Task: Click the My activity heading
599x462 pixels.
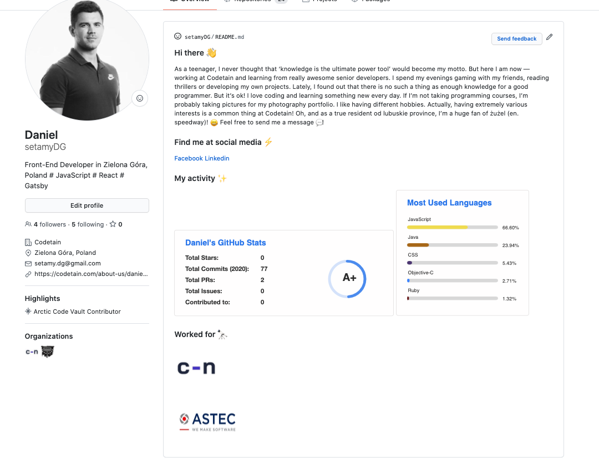Action: (201, 178)
